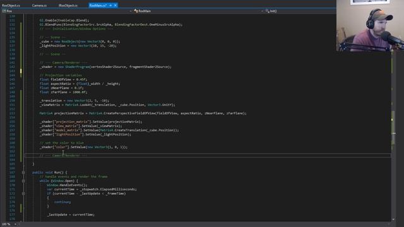This screenshot has height=227, width=404.
Task: Open the 100 % zoom level dropdown
Action: click(x=15, y=224)
